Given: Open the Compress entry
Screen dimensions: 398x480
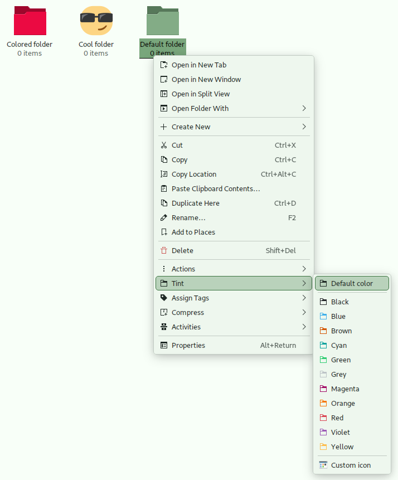Looking at the screenshot, I should click(234, 312).
